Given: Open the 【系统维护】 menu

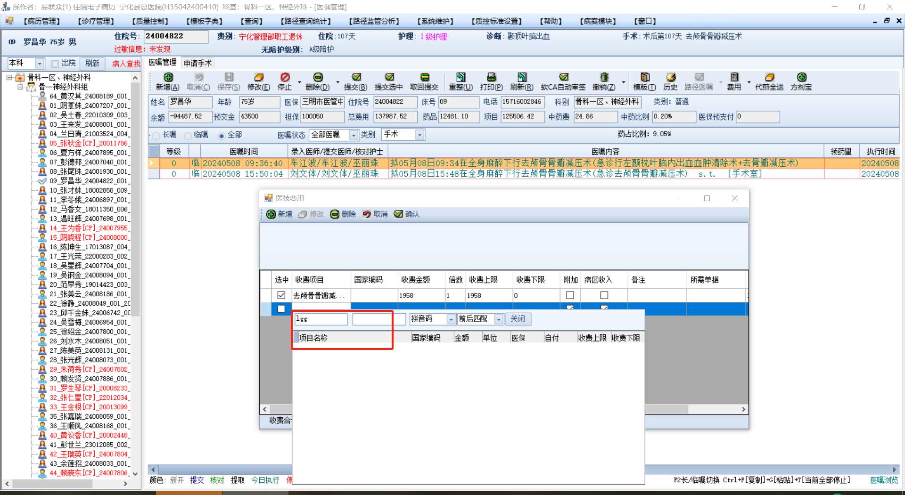Looking at the screenshot, I should coord(435,21).
